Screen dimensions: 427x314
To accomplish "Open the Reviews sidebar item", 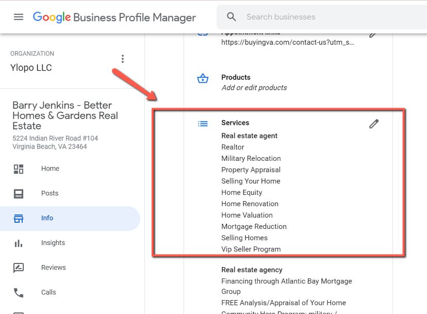I will click(54, 268).
